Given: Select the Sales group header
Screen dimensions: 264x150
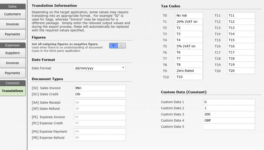Looking at the screenshot, I should (13, 7).
